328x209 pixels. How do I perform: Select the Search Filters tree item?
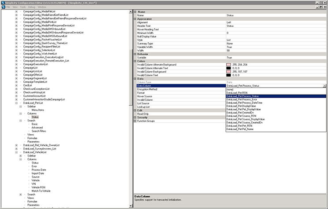click(39, 131)
